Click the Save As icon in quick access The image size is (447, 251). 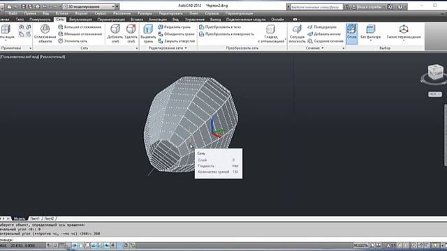point(30,6)
